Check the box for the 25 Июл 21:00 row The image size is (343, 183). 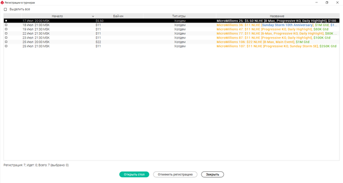(6, 46)
